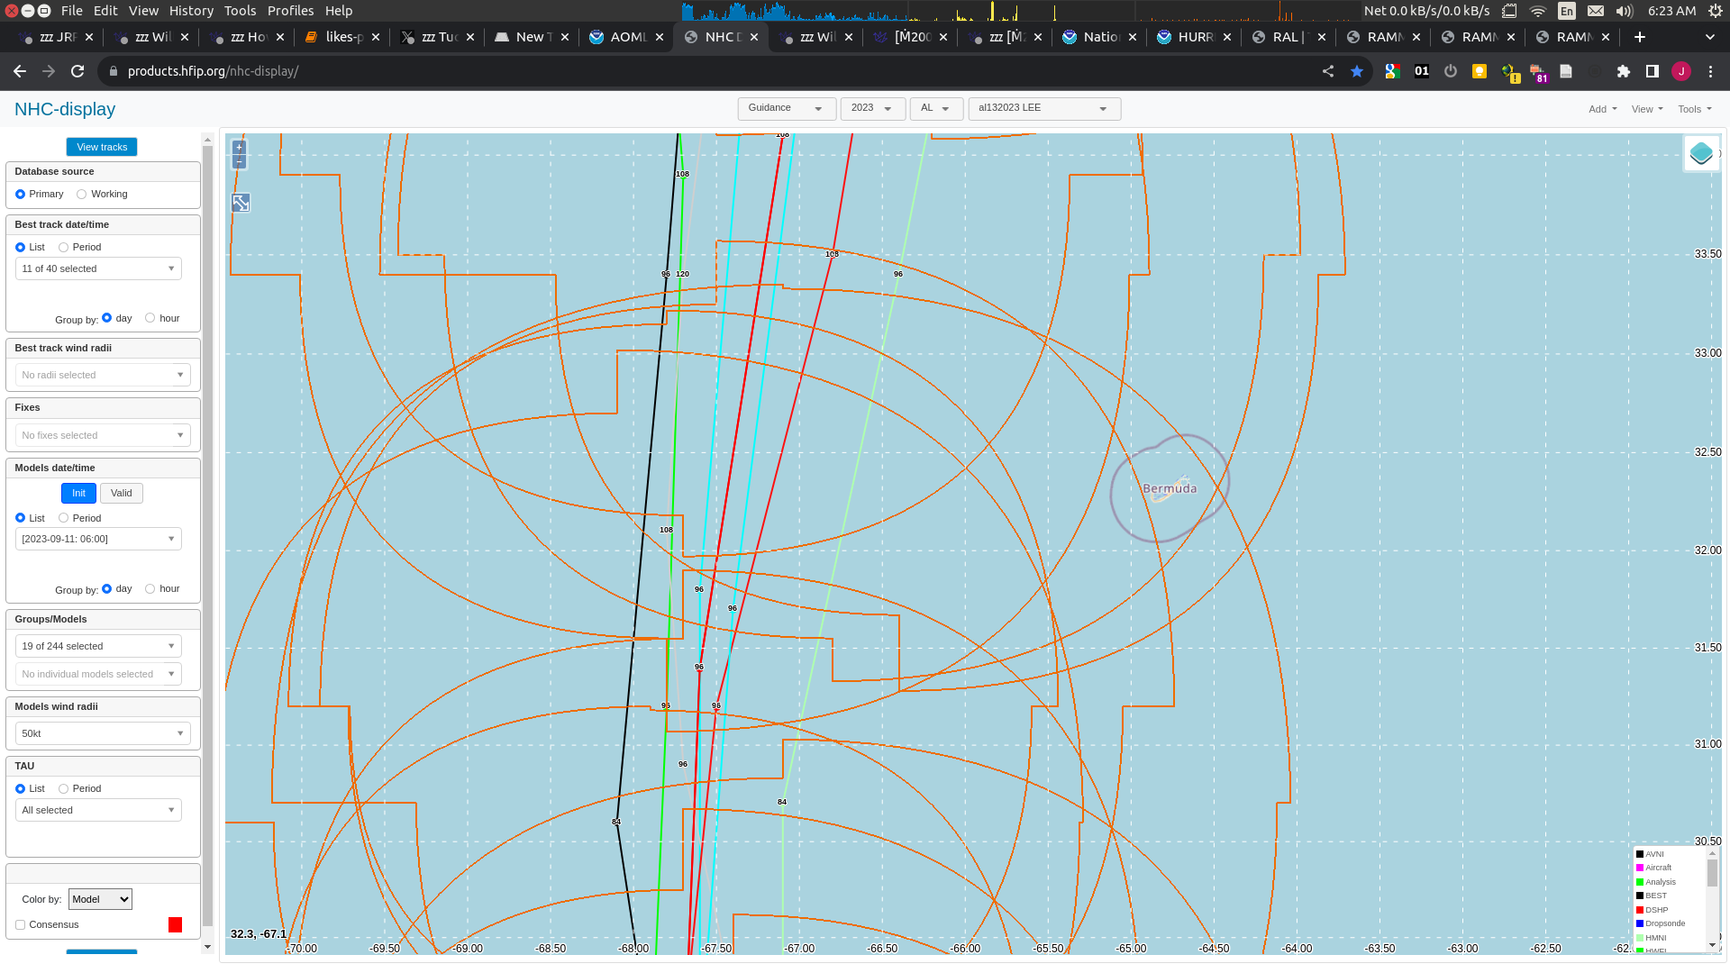Open system settings gear in top bar
1730x973 pixels.
click(x=1715, y=11)
